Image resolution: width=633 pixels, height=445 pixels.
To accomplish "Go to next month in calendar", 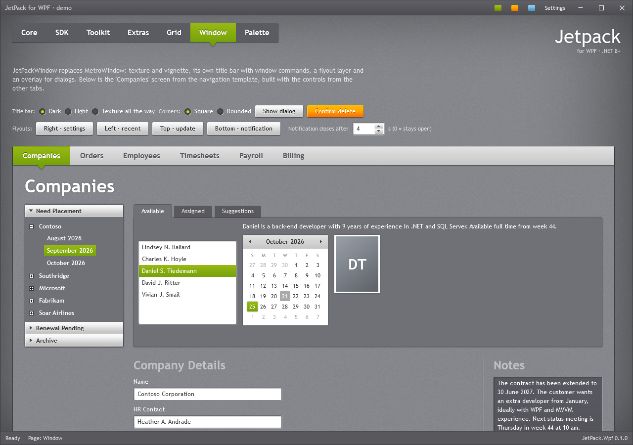I will click(x=321, y=242).
